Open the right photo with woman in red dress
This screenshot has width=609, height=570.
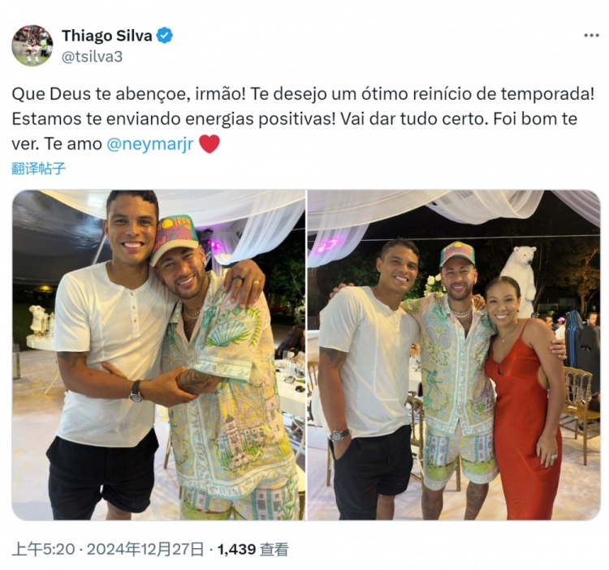click(454, 355)
